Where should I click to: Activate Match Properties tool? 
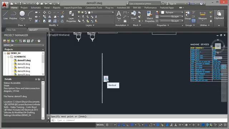tap(150, 16)
